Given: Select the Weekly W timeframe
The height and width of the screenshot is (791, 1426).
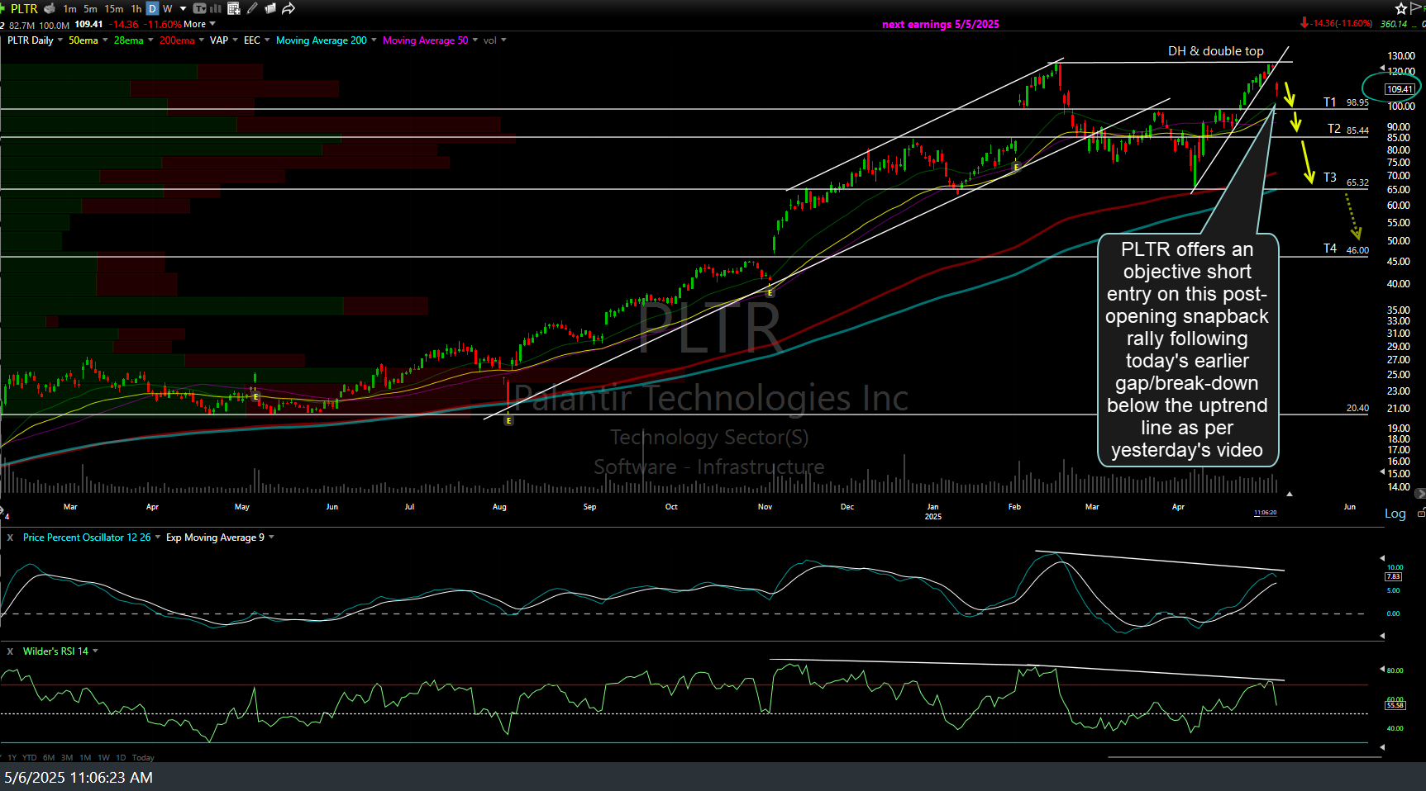Looking at the screenshot, I should click(168, 8).
